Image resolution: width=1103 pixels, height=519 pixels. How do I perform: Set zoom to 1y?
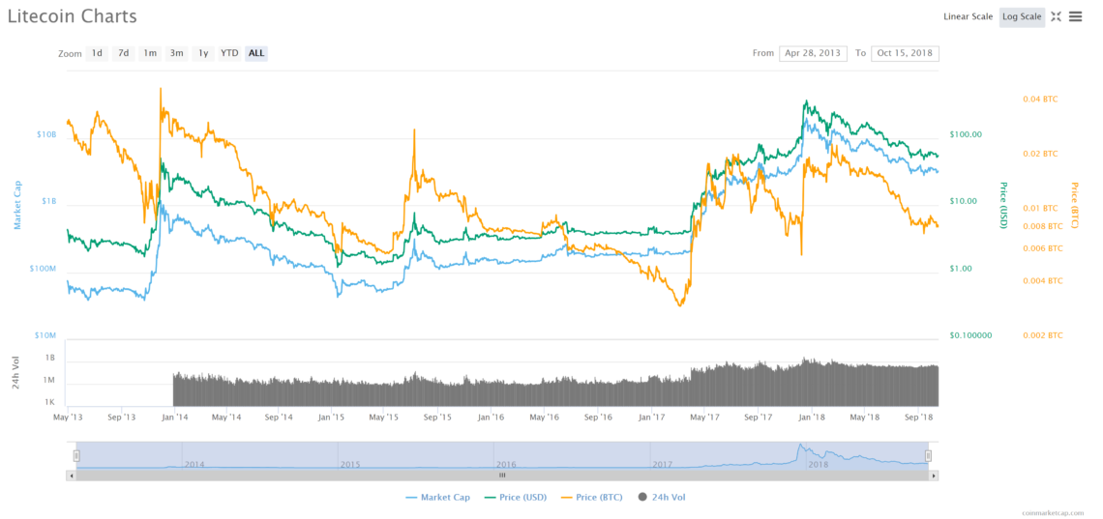click(x=203, y=53)
